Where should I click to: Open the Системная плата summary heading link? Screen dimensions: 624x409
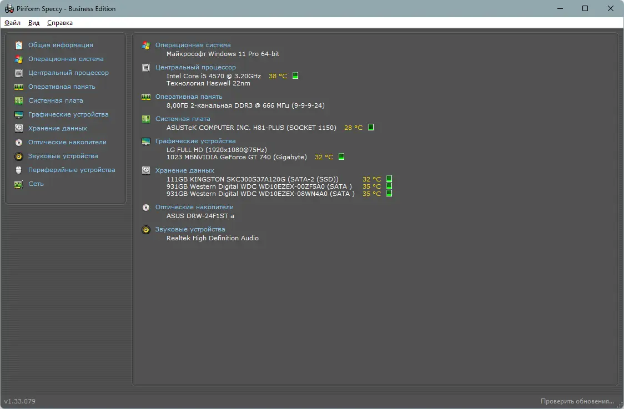pyautogui.click(x=183, y=119)
